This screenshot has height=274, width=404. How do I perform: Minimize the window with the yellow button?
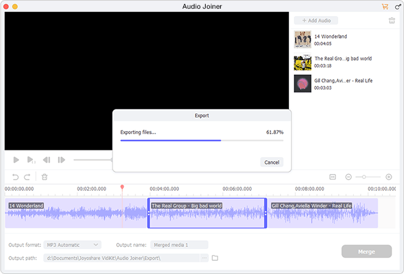point(15,7)
